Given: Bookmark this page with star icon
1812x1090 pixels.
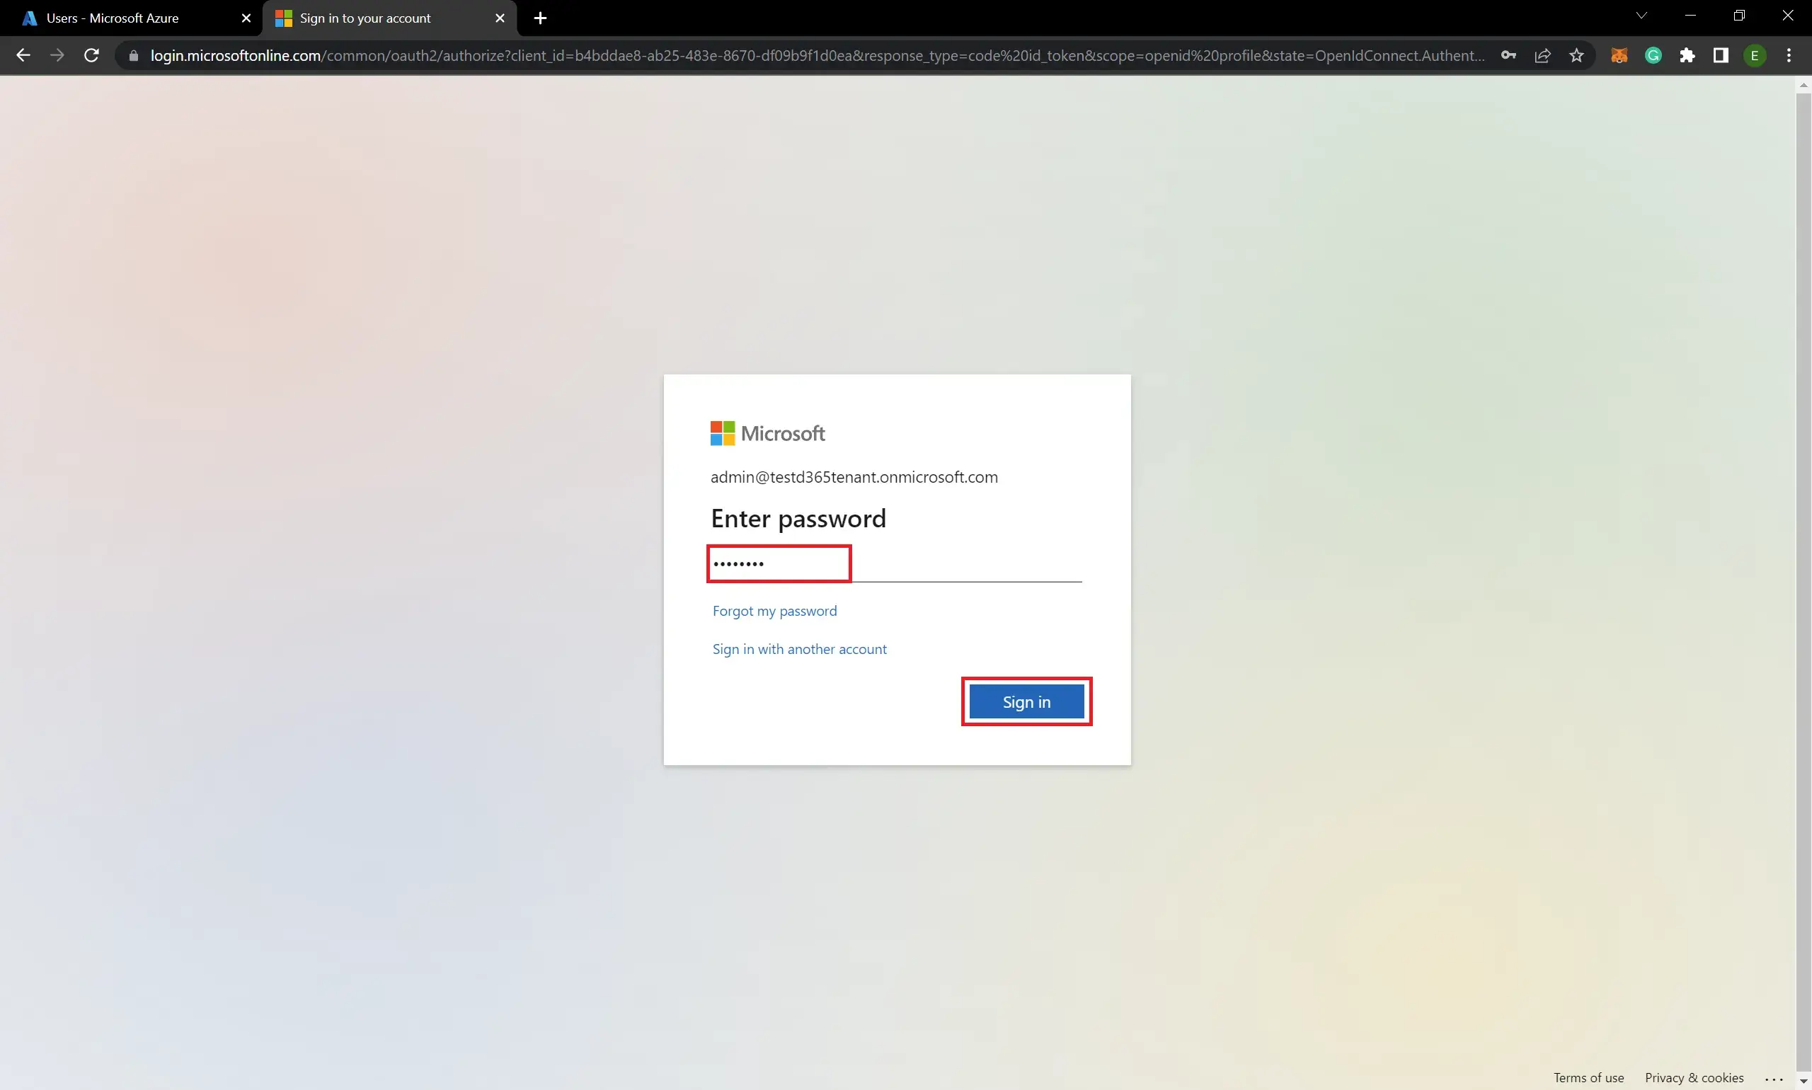Looking at the screenshot, I should tap(1576, 55).
